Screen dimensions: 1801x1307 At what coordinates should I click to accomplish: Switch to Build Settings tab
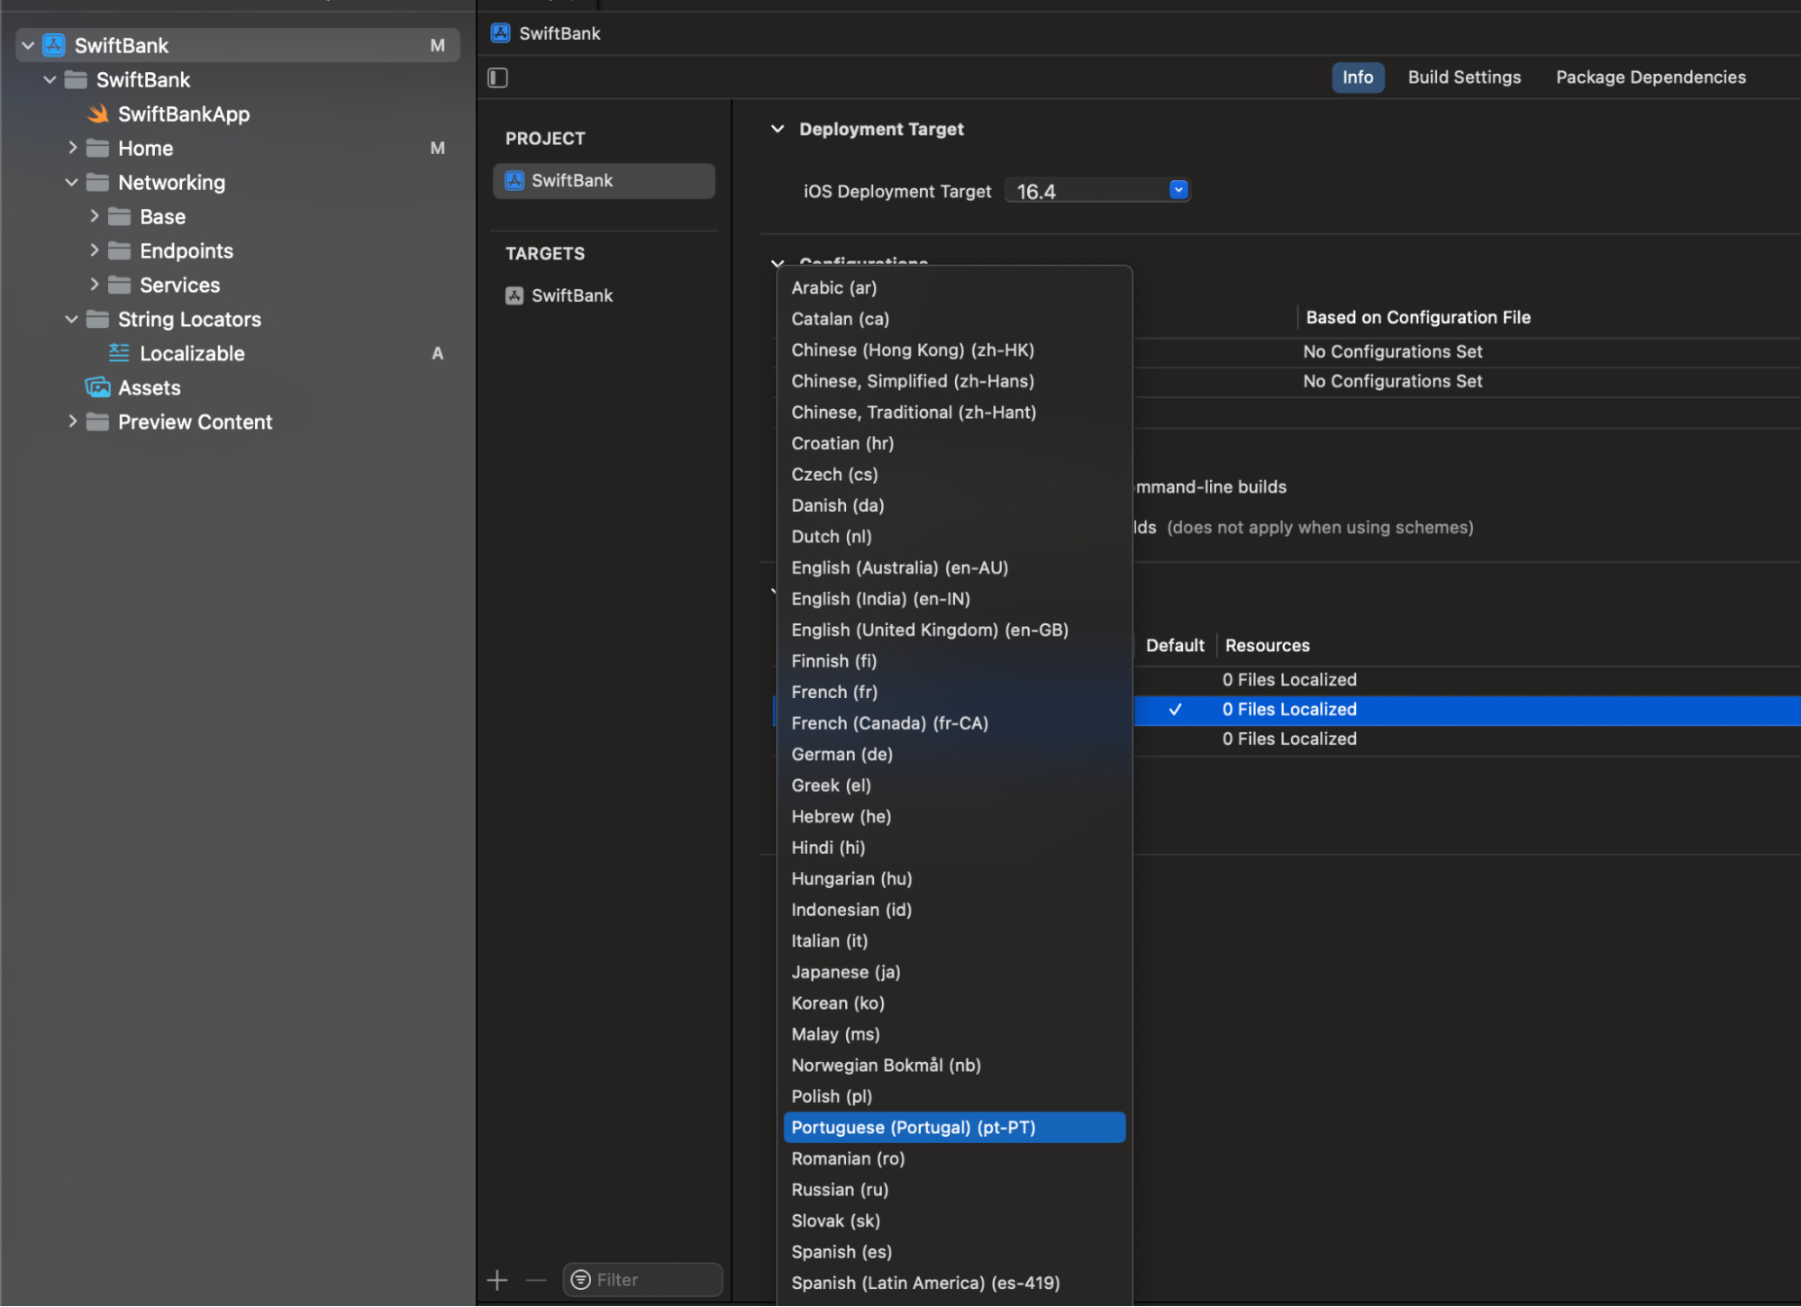click(x=1464, y=77)
